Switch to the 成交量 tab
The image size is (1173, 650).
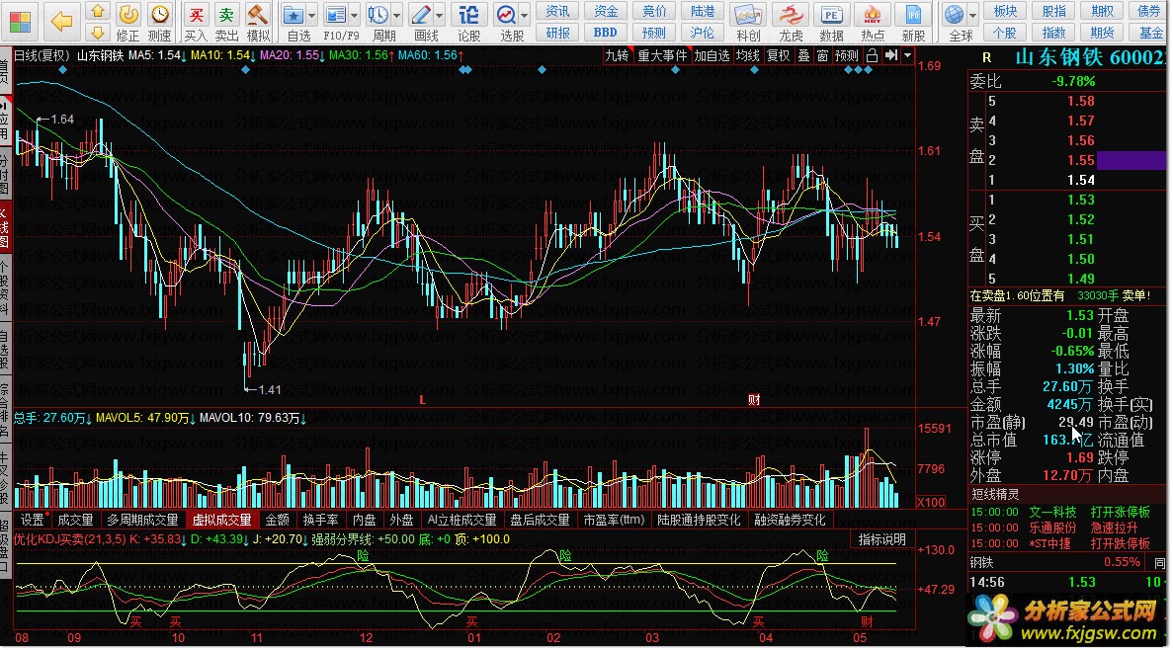pos(75,520)
